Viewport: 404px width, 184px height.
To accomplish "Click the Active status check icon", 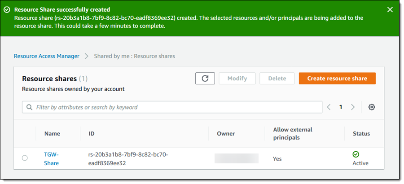I will (x=356, y=154).
